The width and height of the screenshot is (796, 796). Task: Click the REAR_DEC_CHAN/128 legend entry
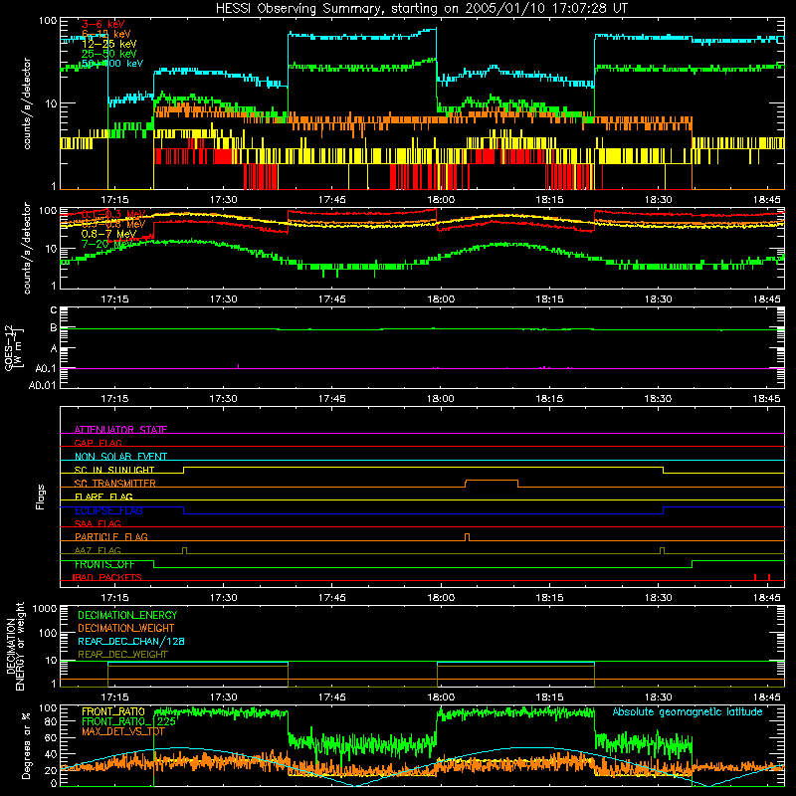(131, 641)
